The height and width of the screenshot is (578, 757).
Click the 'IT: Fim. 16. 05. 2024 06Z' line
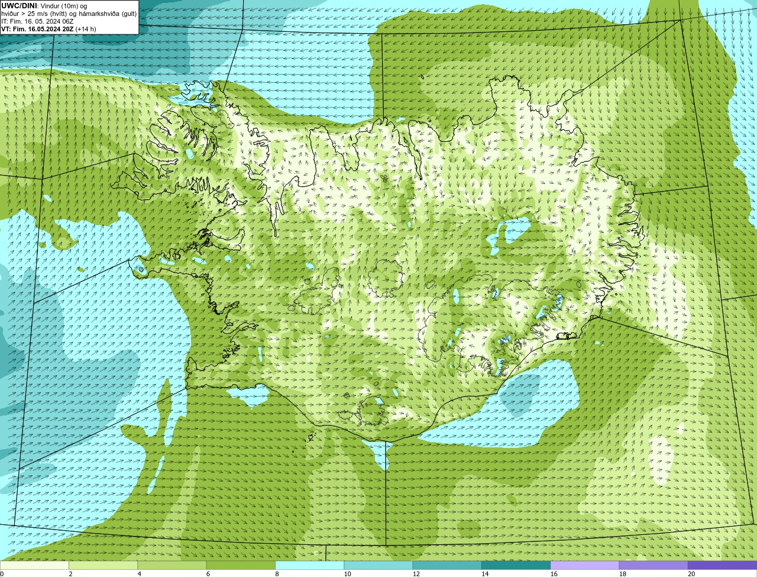37,21
